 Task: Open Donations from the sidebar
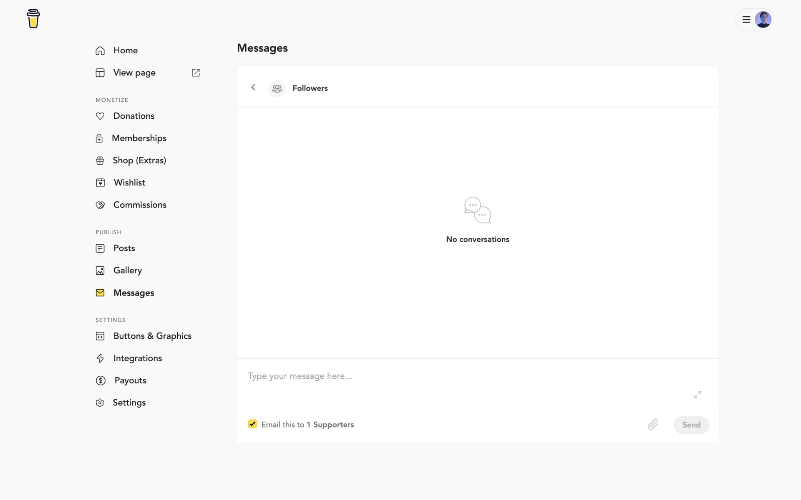click(x=133, y=116)
